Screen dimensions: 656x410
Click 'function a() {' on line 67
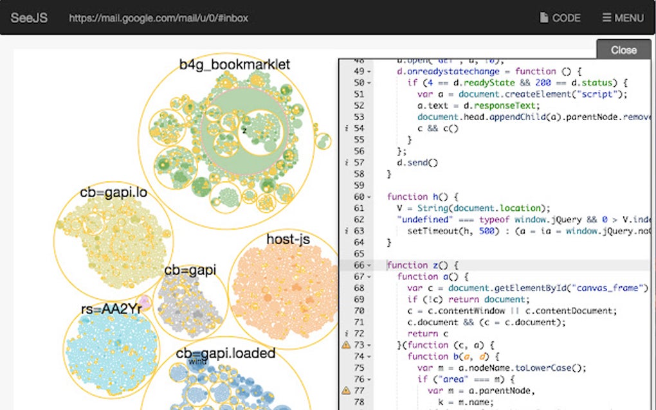point(433,277)
